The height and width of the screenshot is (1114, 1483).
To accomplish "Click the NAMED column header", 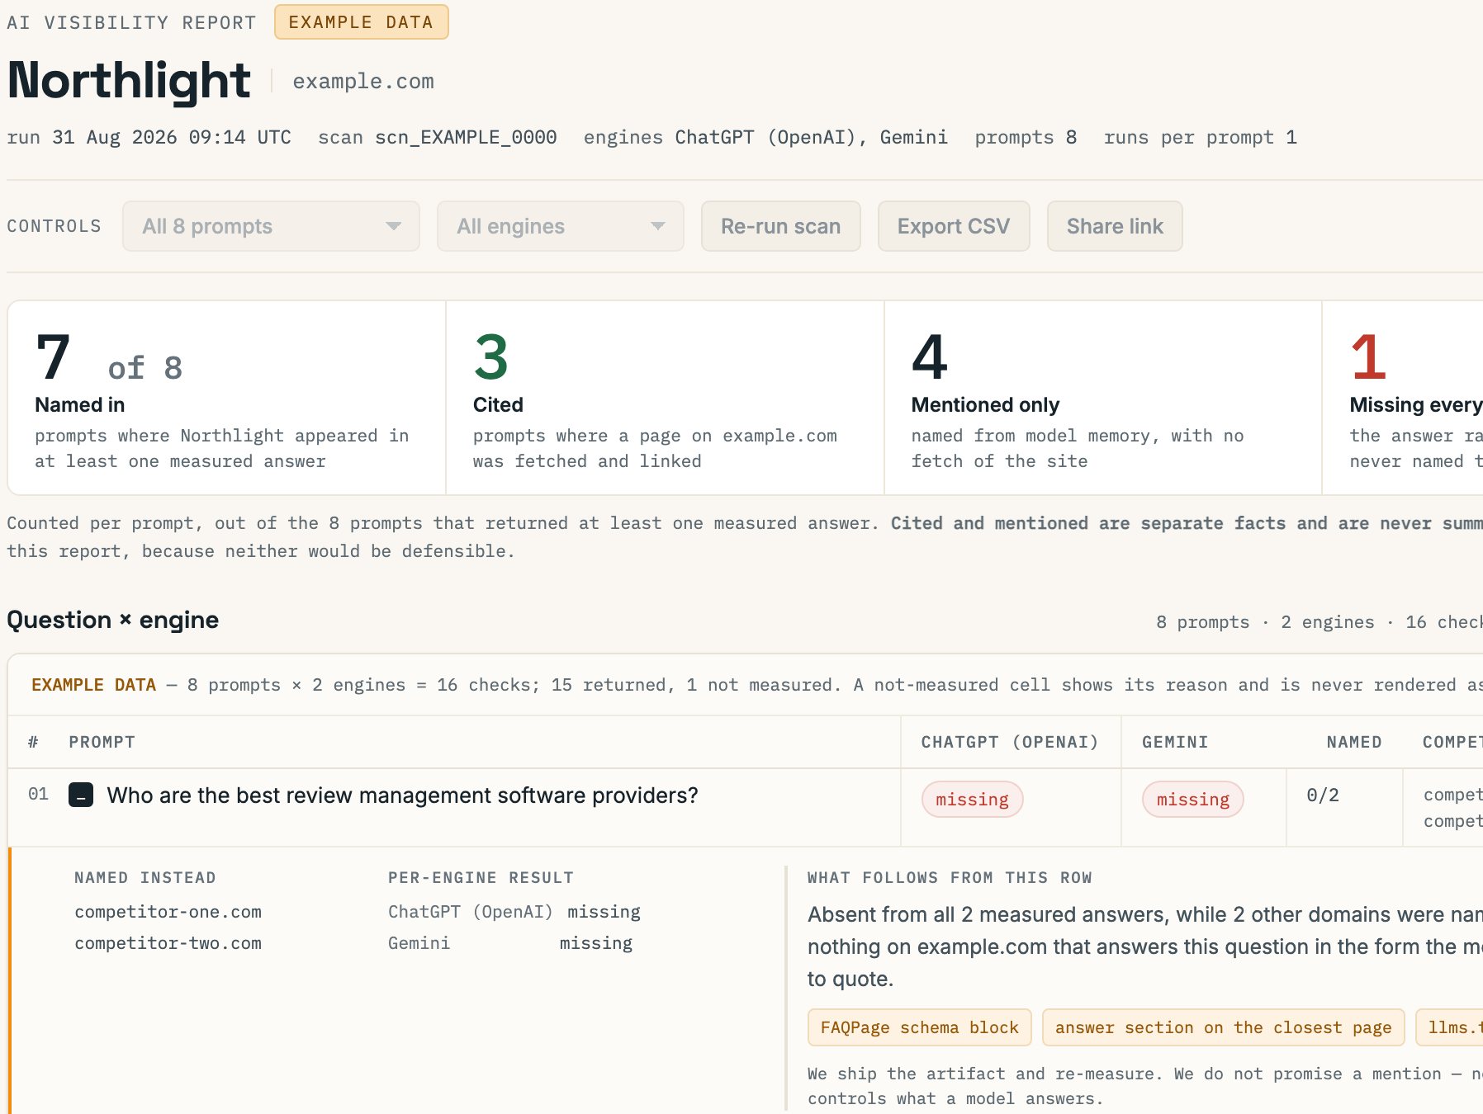I will (1354, 742).
